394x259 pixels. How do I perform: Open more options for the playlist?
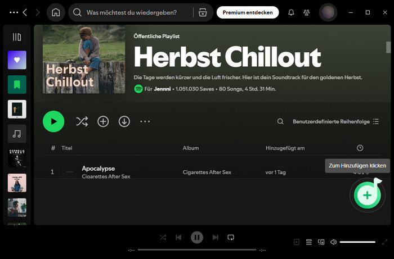point(145,121)
